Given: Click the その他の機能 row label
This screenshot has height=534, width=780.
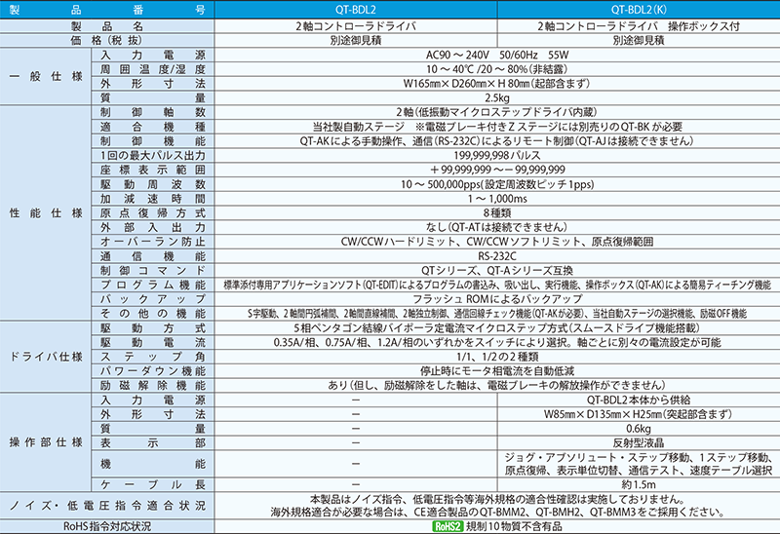Looking at the screenshot, I should pyautogui.click(x=153, y=313).
